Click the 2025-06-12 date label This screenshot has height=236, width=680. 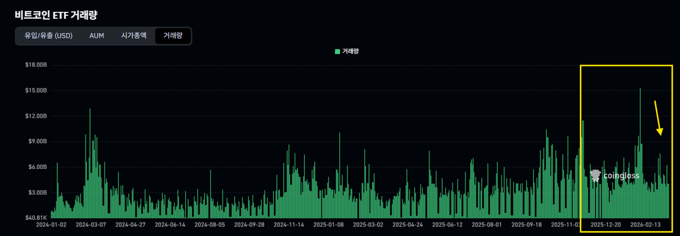click(x=448, y=224)
